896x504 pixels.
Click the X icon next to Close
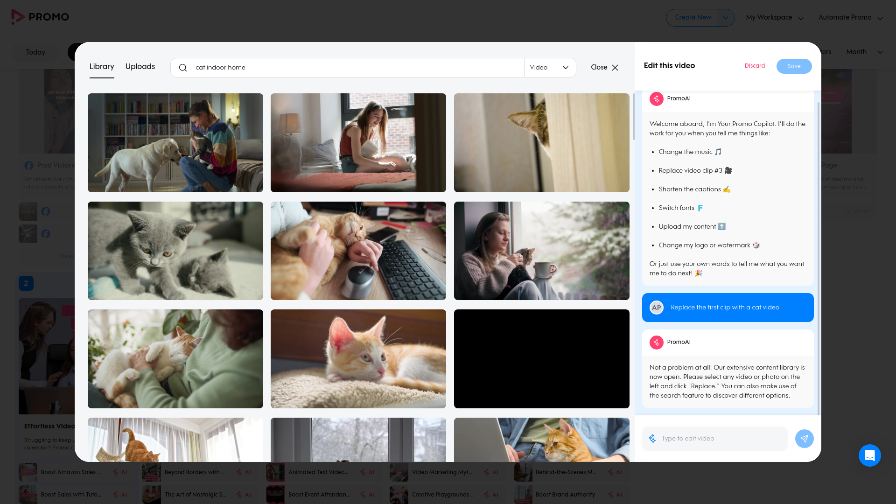(x=615, y=68)
